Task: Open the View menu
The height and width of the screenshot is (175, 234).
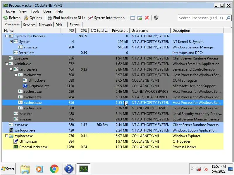Action: pyautogui.click(x=23, y=11)
